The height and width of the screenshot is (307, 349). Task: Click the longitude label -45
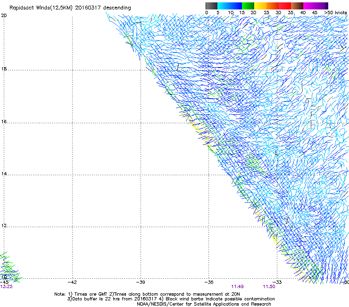point(4,282)
